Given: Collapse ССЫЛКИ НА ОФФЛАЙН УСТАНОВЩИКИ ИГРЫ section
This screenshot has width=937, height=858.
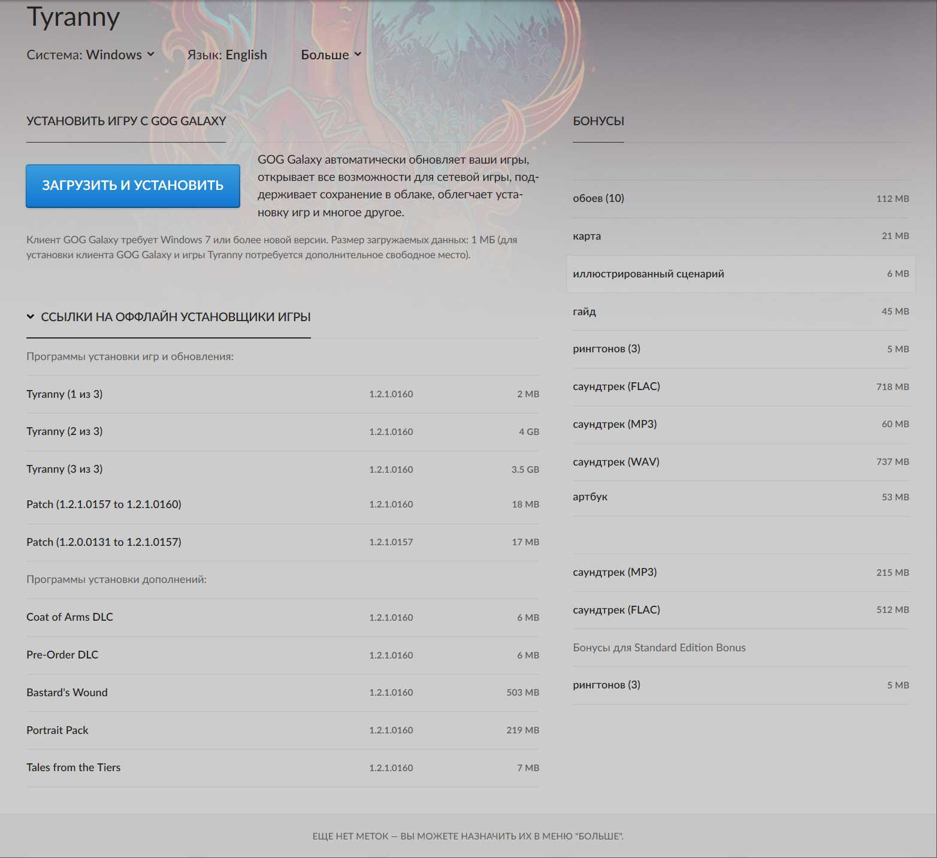Looking at the screenshot, I should (x=168, y=317).
